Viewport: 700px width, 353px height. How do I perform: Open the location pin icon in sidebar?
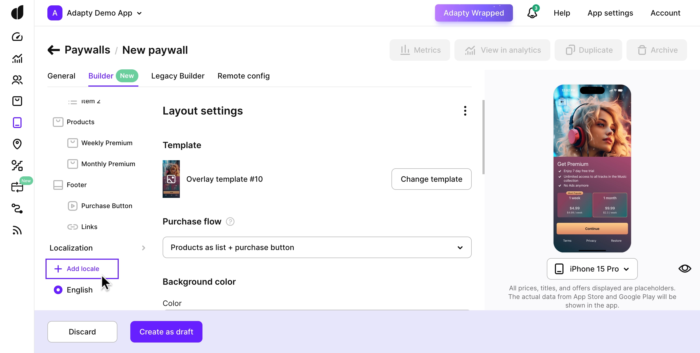click(x=17, y=144)
